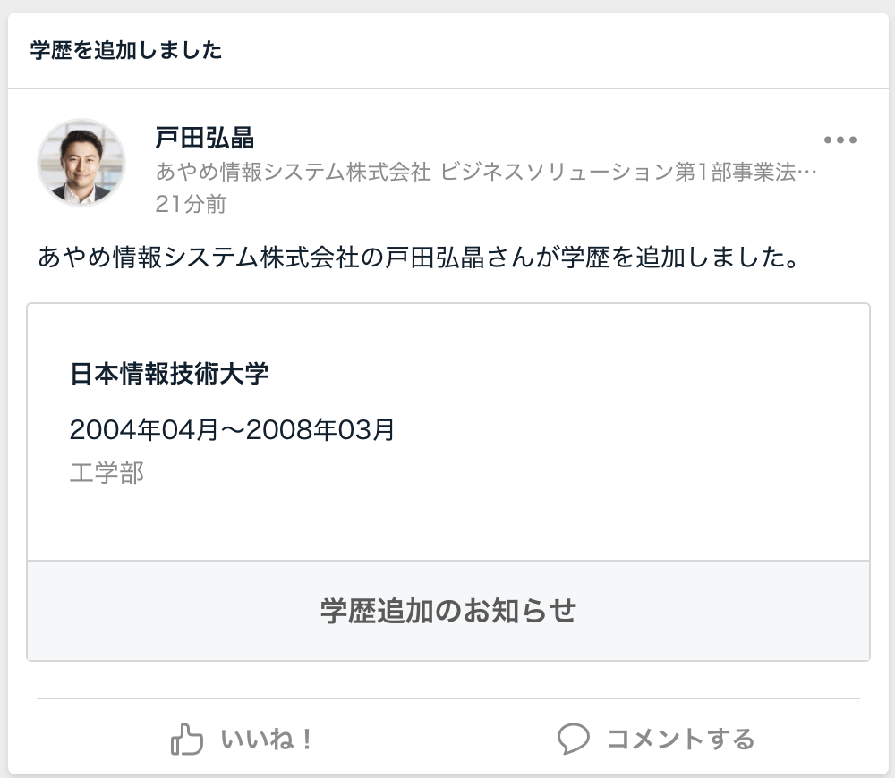This screenshot has height=778, width=895.
Task: Click the thumbs-up like icon
Action: (x=186, y=740)
